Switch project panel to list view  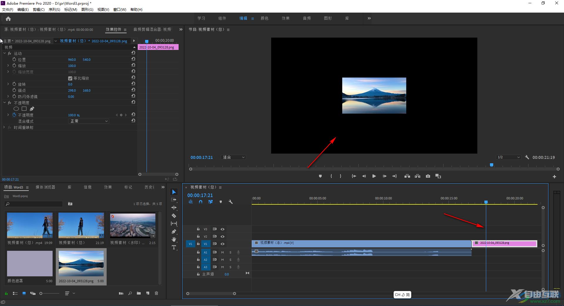click(15, 293)
